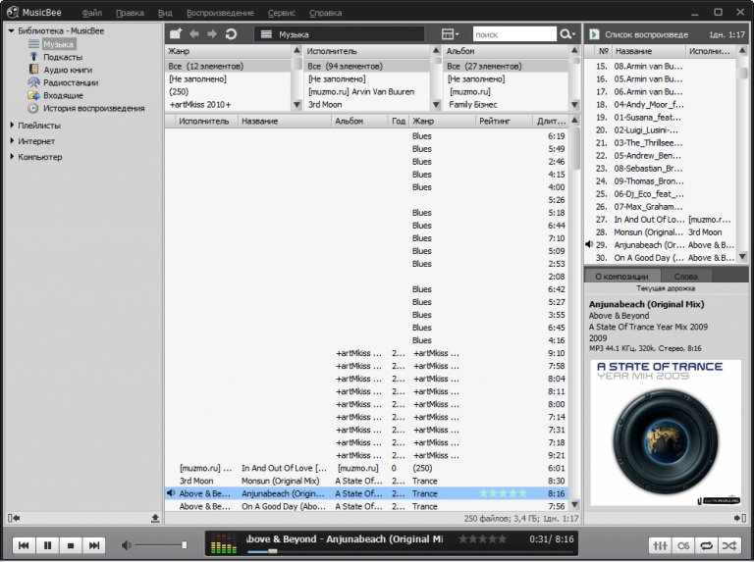Click the spectrum visualizer in player bar
This screenshot has width=754, height=562.
(x=224, y=543)
